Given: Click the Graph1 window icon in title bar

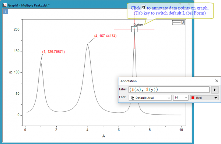Looking at the screenshot, I should [x=5, y=5].
